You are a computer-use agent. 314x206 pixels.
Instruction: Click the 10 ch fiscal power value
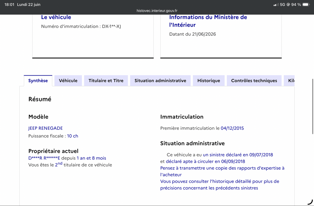click(x=72, y=136)
